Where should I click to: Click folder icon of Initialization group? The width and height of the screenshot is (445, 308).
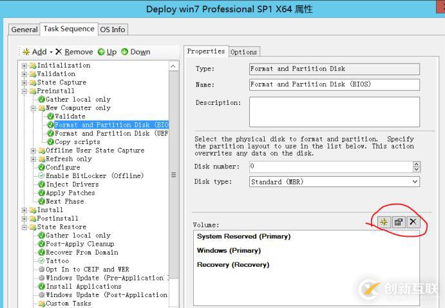point(33,66)
